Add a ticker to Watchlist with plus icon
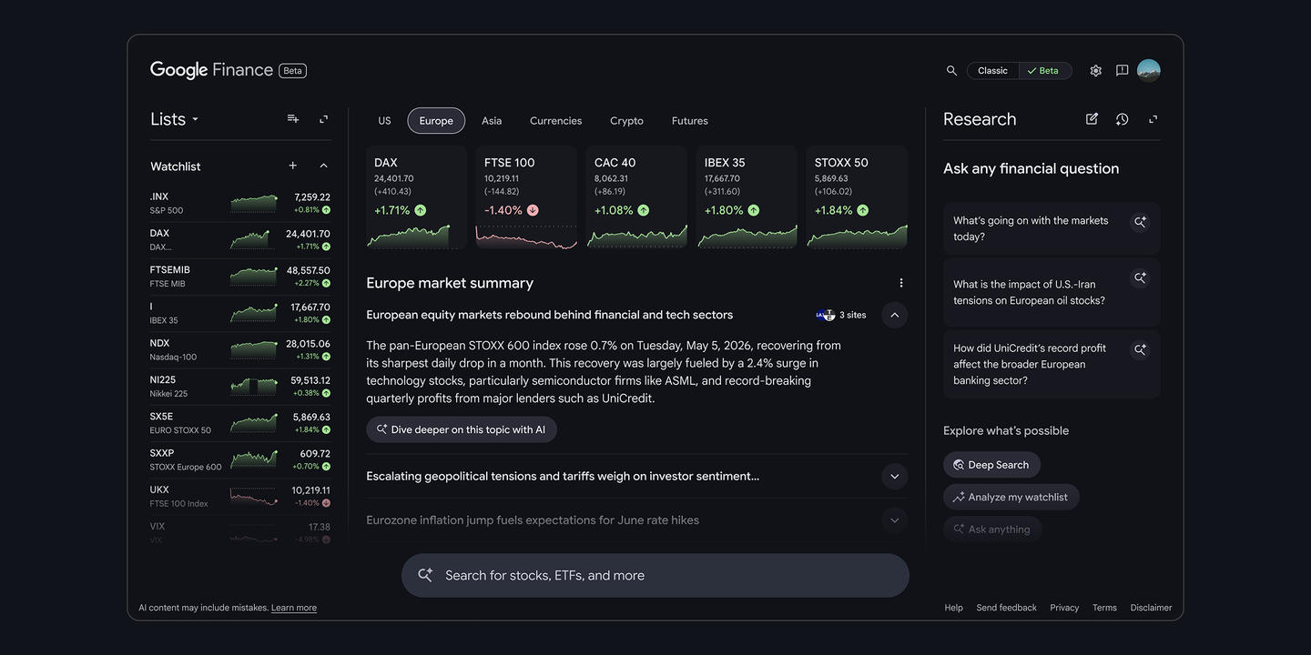The width and height of the screenshot is (1311, 655). pyautogui.click(x=293, y=166)
